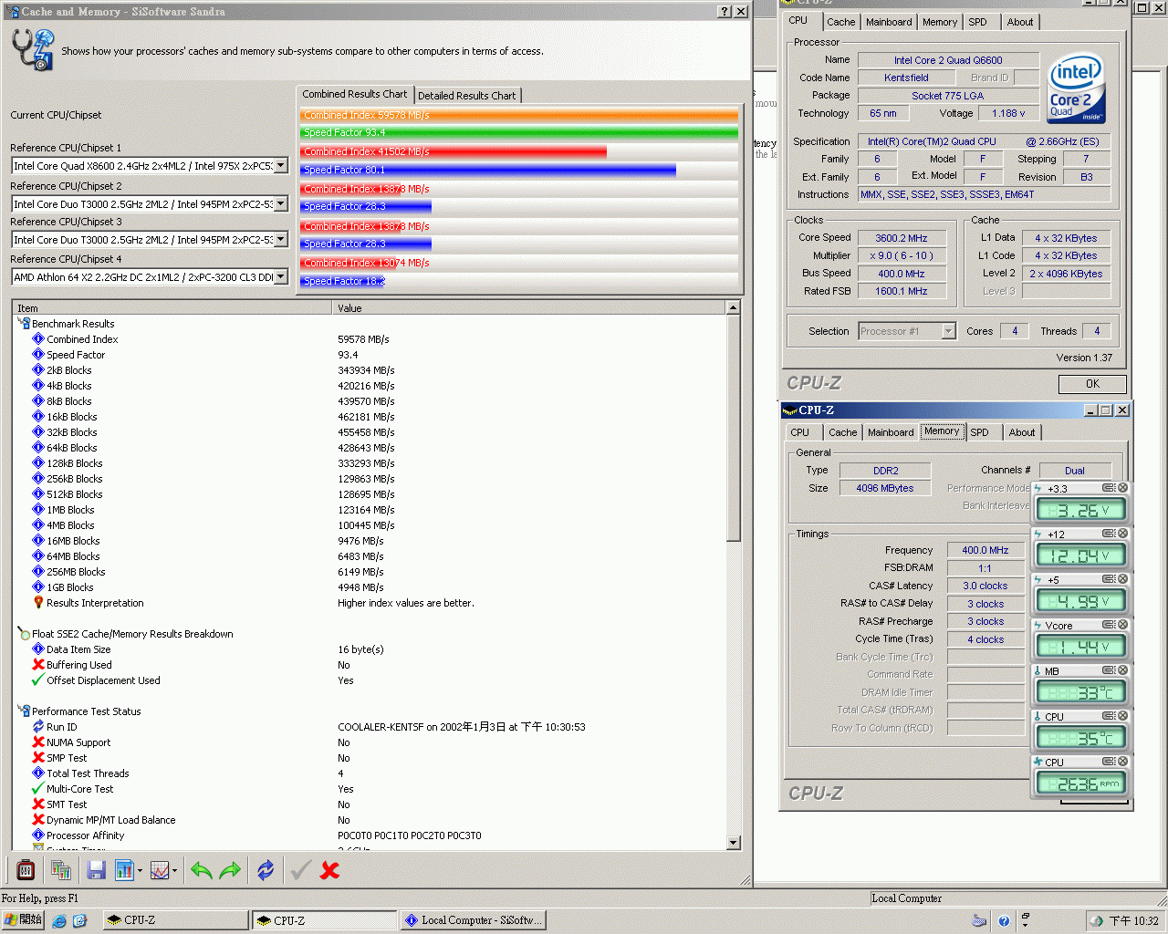Close the Vcore monitor widget
Screen dimensions: 1168x934
(x=1123, y=625)
